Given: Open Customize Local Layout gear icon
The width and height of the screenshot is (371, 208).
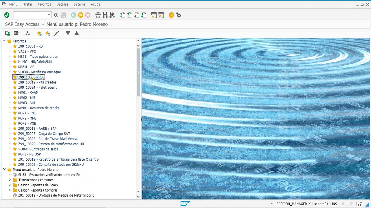Looking at the screenshot, I should [179, 15].
